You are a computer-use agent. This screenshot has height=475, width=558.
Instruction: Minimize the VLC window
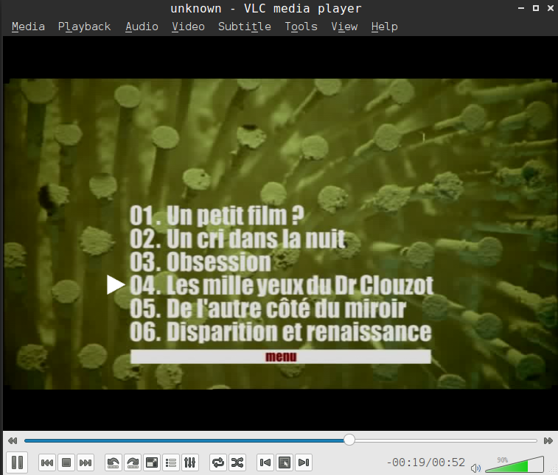click(521, 8)
